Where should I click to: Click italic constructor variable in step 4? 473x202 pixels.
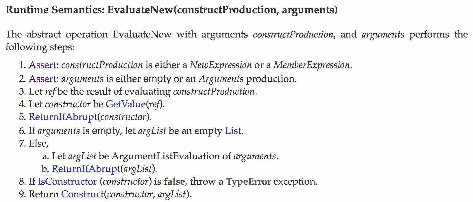(68, 104)
